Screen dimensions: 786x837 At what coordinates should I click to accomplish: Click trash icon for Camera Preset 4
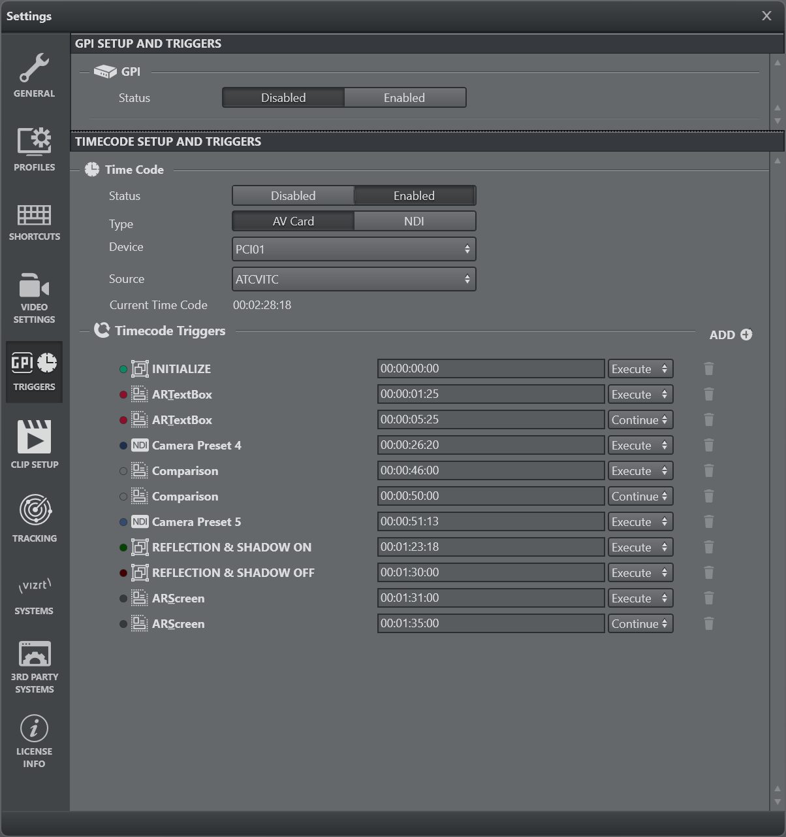click(709, 446)
